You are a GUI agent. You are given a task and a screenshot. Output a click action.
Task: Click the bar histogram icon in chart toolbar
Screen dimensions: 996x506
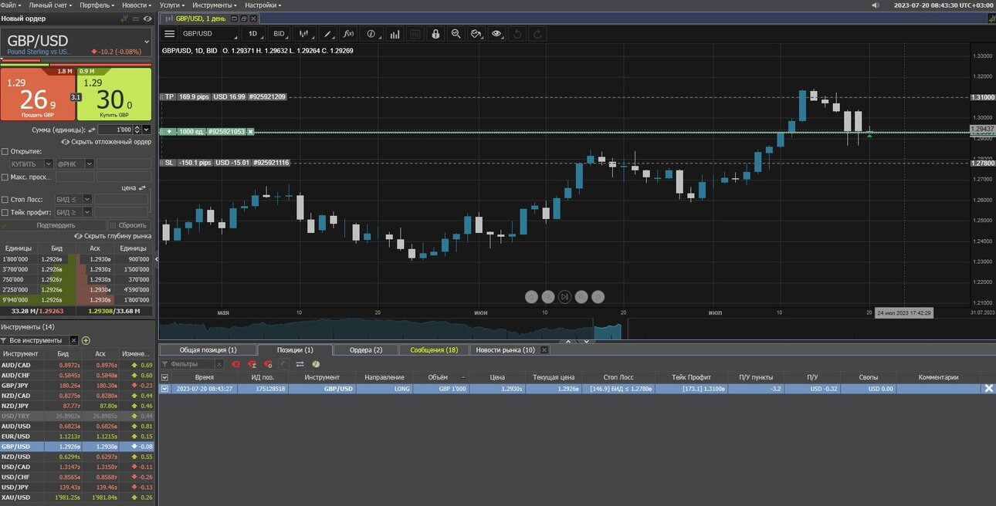395,34
